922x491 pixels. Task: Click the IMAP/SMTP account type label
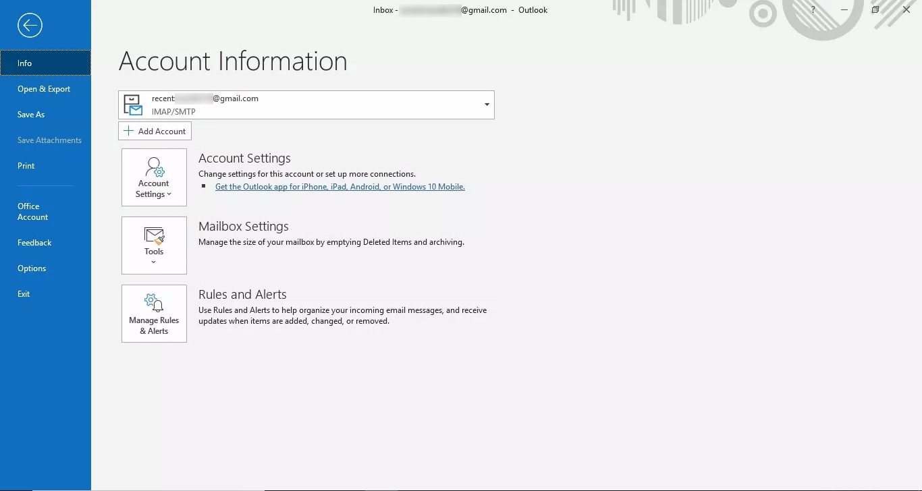[x=173, y=112]
